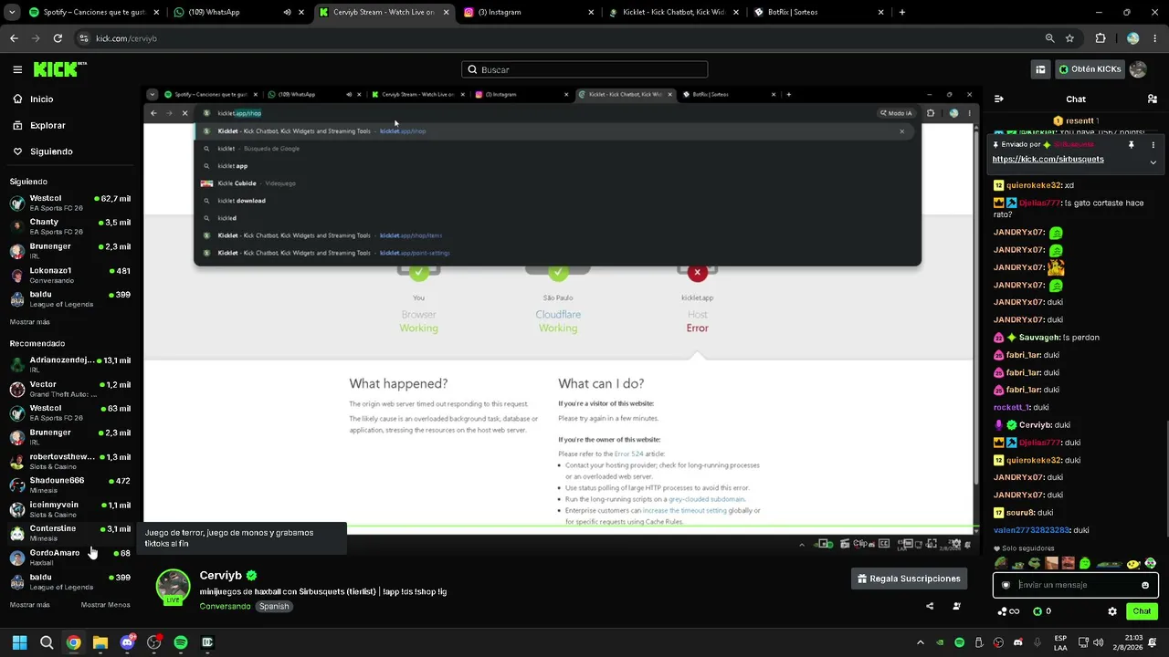This screenshot has height=657, width=1169.
Task: Open pinned kick.com/sirbusquets link
Action: pos(1048,159)
